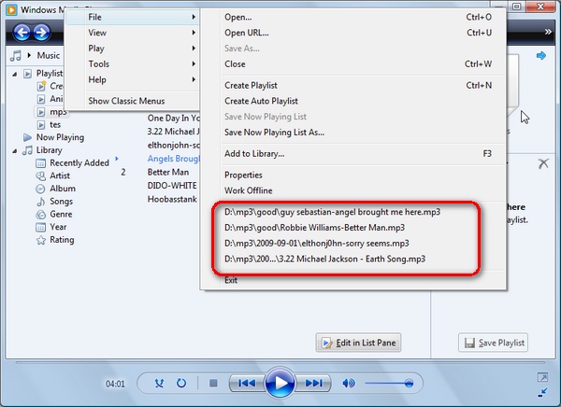561x407 pixels.
Task: Choose Exit from the File menu
Action: [353, 280]
